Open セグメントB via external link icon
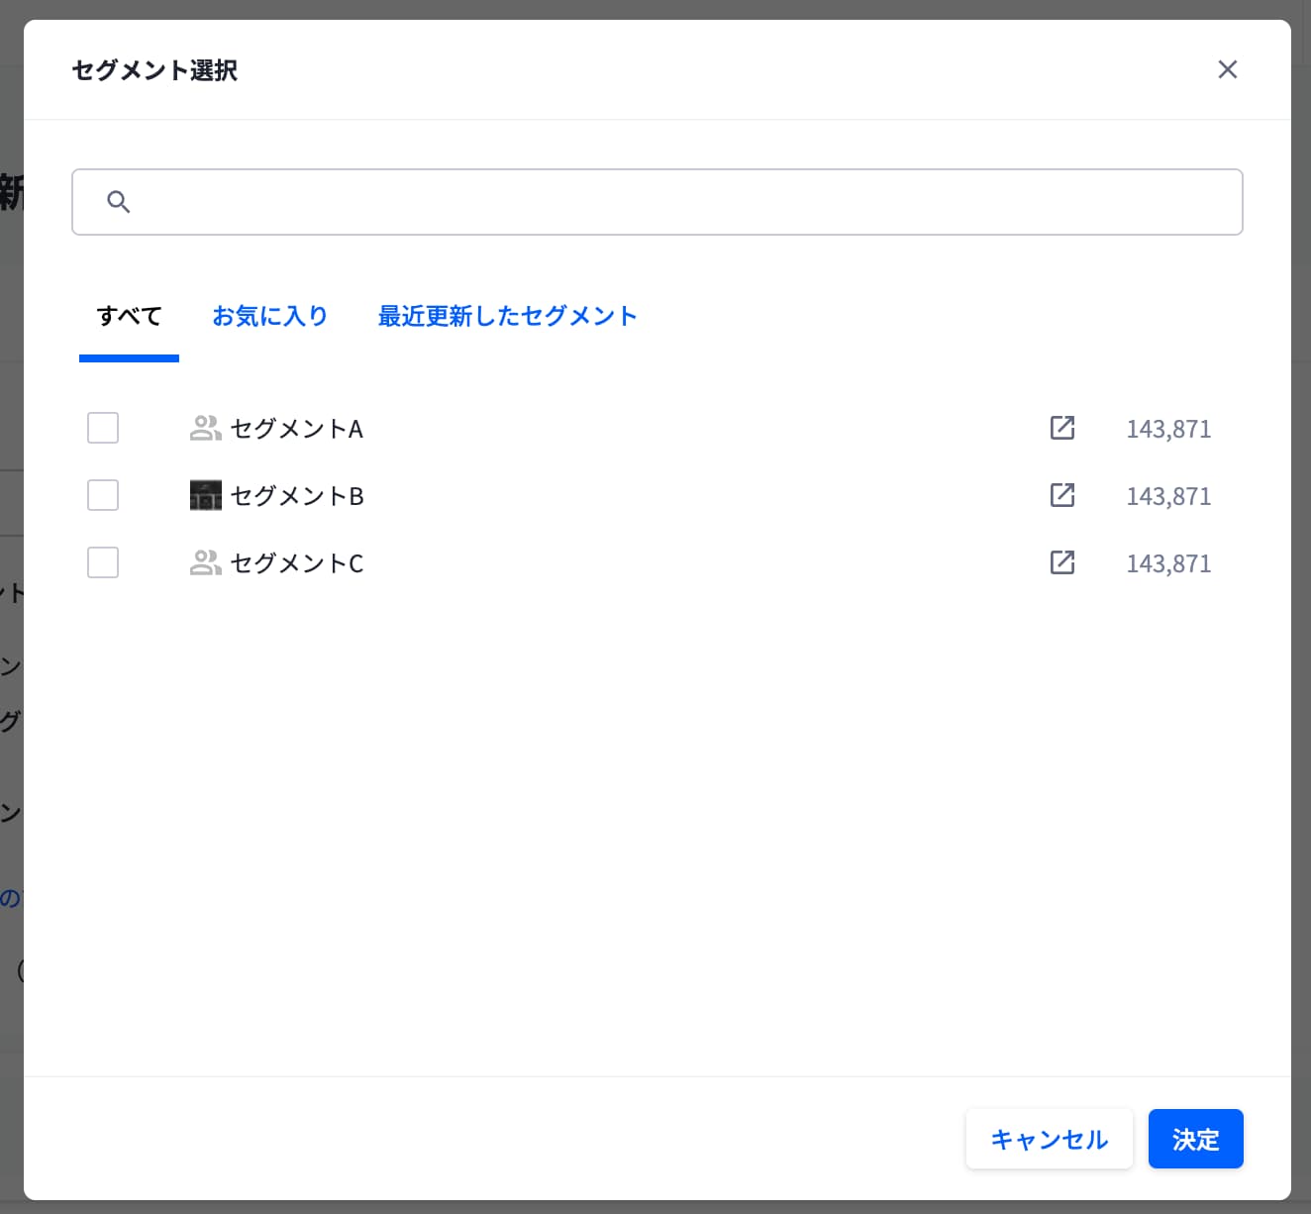The image size is (1311, 1214). click(x=1061, y=495)
